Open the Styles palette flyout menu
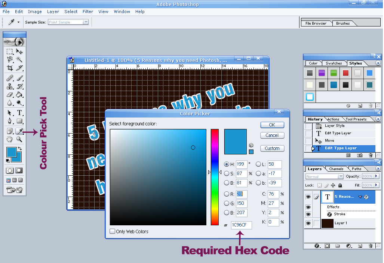The width and height of the screenshot is (384, 263). point(378,63)
